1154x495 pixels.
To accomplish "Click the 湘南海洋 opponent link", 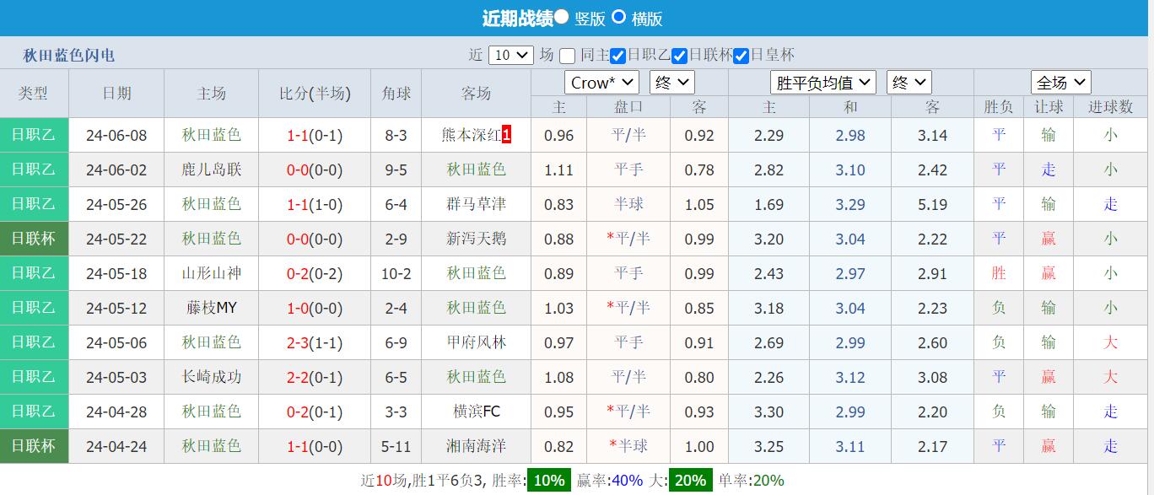I will pyautogui.click(x=476, y=446).
